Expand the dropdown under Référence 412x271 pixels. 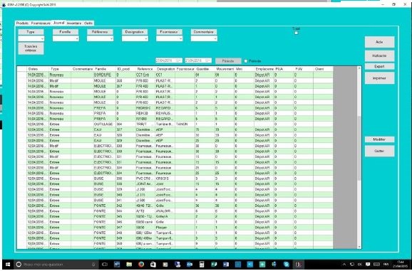point(112,39)
